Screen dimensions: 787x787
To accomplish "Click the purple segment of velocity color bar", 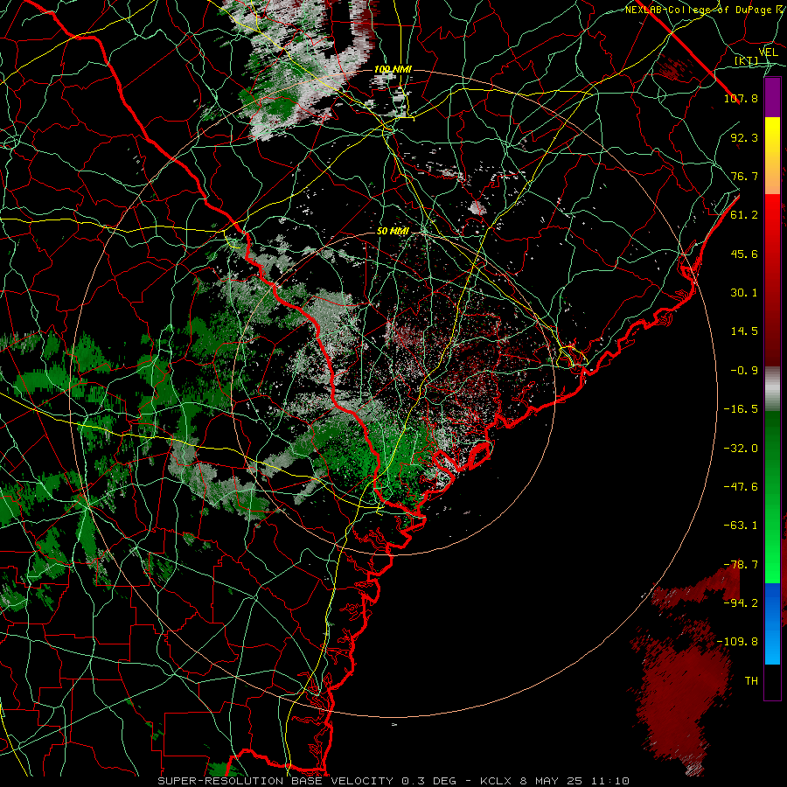I will click(772, 97).
